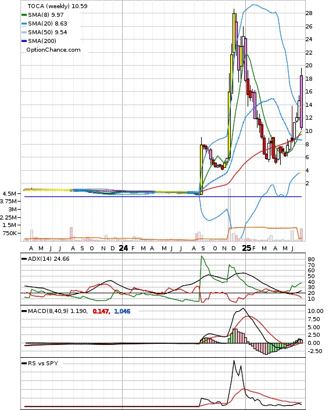The image size is (329, 410).
Task: Click the tall yellow December candlestick near 28
Action: pos(234,33)
